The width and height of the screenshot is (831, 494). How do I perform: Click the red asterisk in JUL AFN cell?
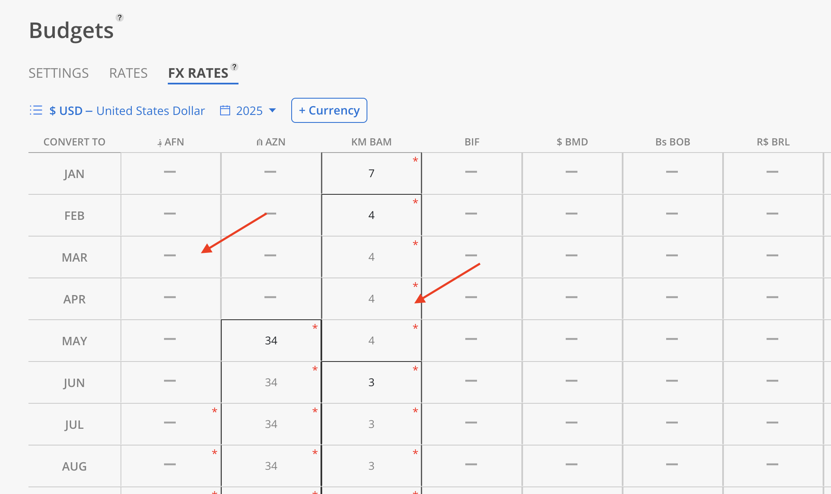(x=214, y=411)
